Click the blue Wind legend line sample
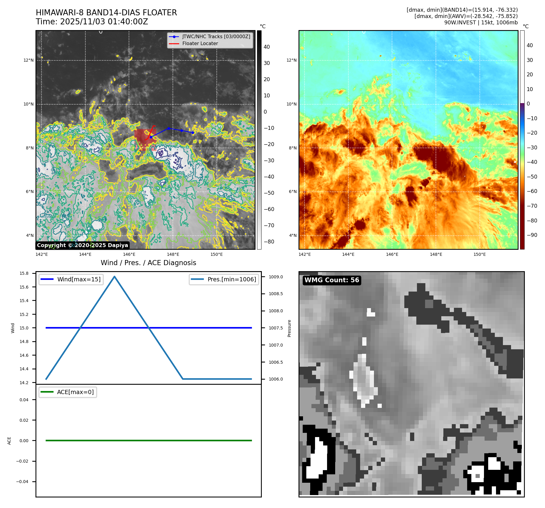The width and height of the screenshot is (545, 508). pyautogui.click(x=47, y=279)
